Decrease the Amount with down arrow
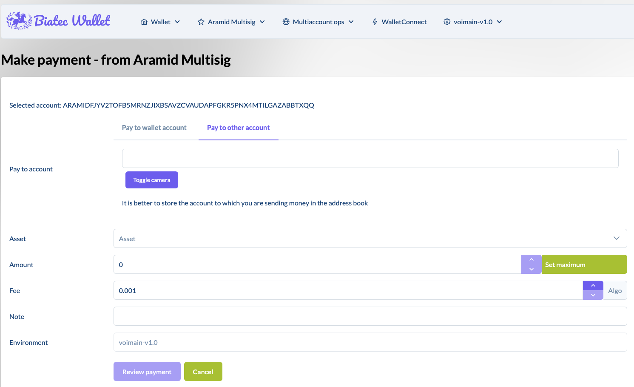 (x=531, y=269)
